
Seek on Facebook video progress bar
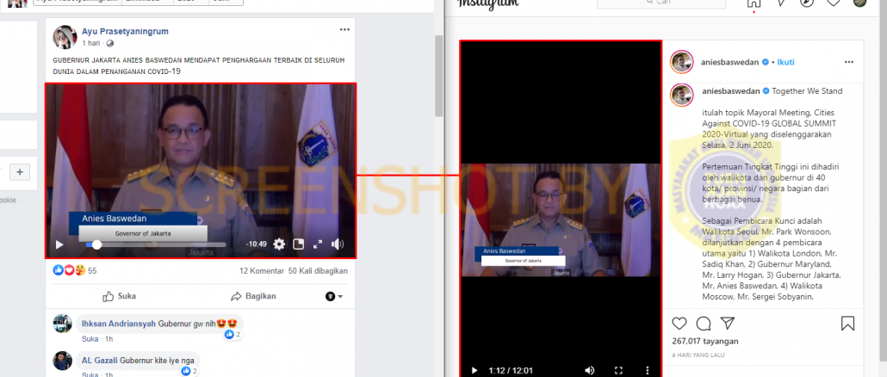tap(156, 244)
